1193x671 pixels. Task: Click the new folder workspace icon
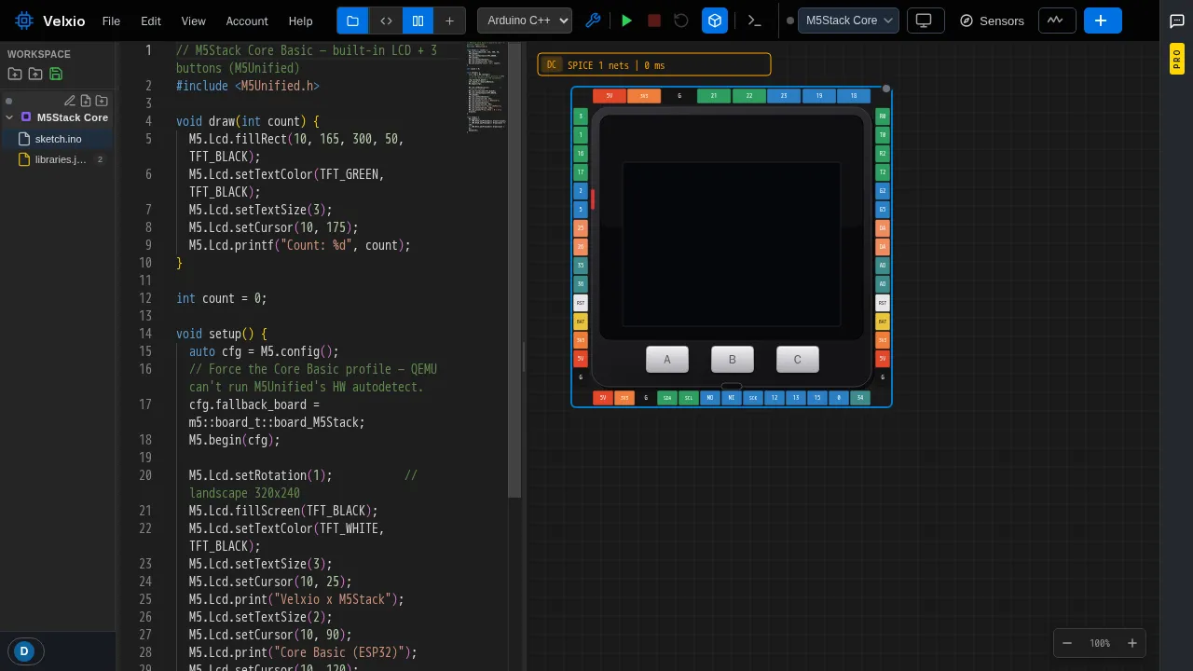click(x=15, y=74)
